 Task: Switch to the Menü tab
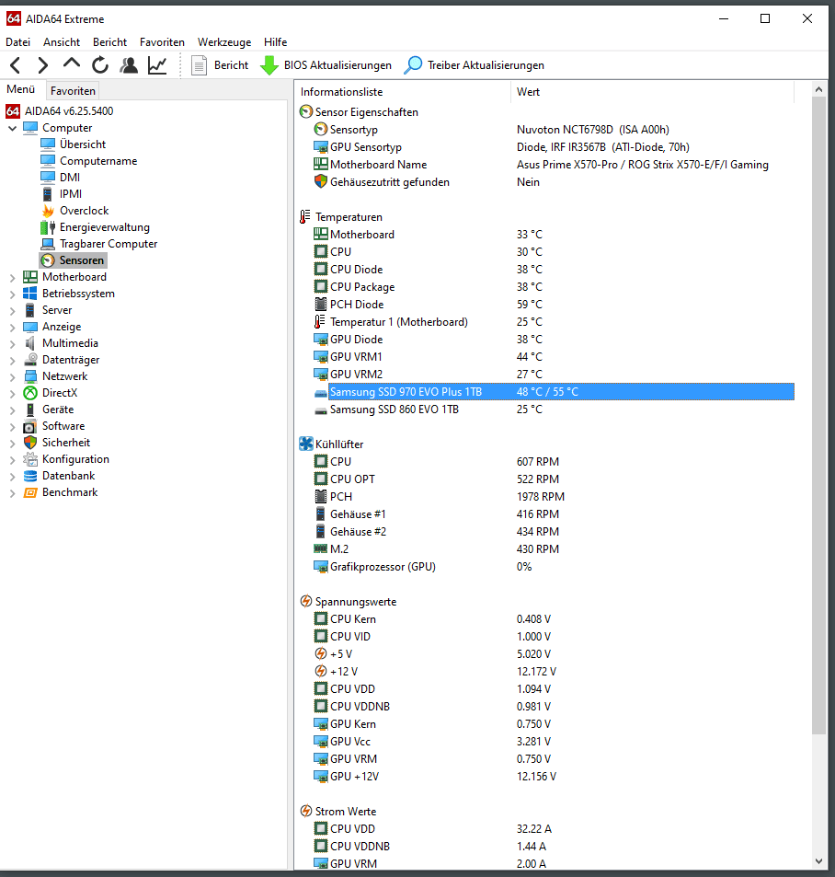(20, 89)
